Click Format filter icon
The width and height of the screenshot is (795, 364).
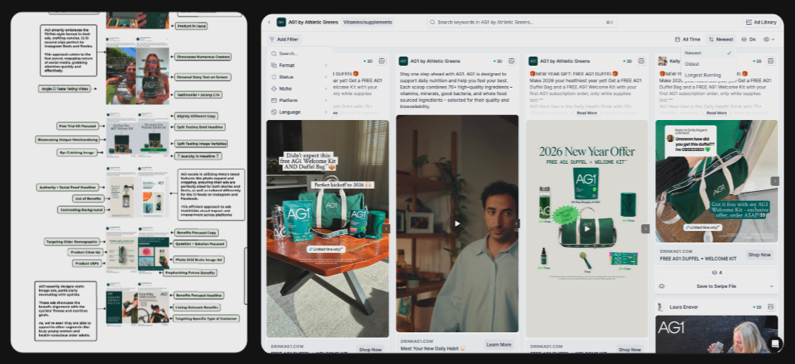click(x=274, y=65)
